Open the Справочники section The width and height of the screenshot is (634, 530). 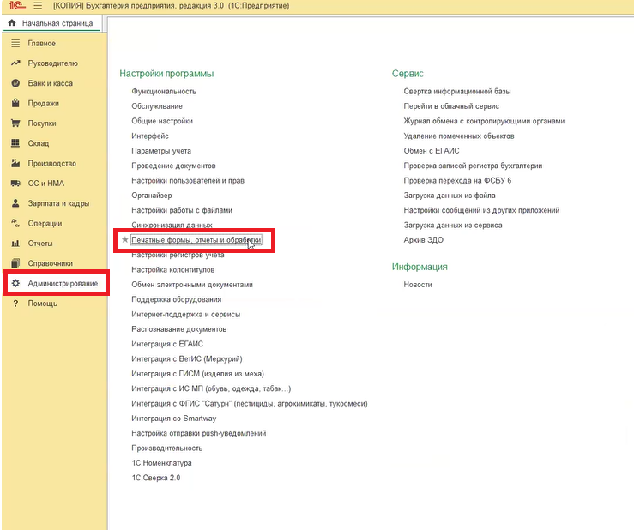(50, 263)
